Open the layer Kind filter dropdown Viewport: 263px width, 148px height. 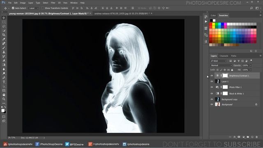click(x=219, y=61)
